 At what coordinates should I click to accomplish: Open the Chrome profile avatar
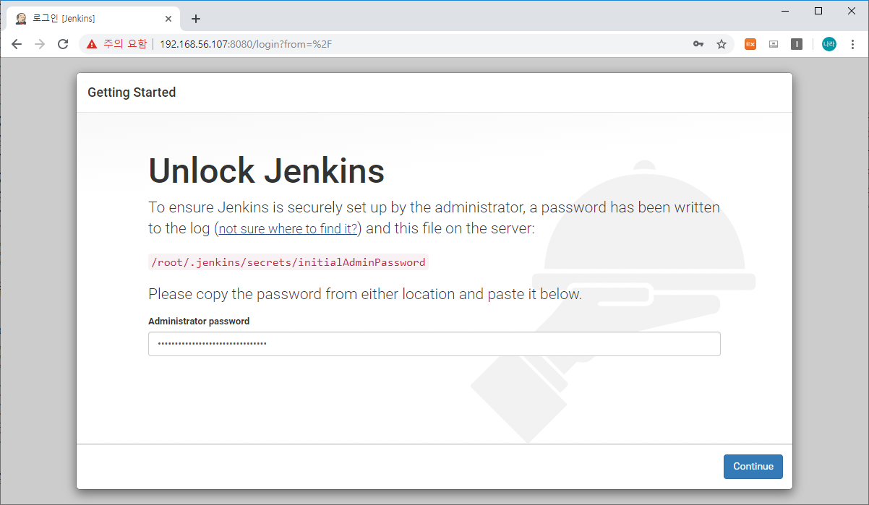point(829,44)
